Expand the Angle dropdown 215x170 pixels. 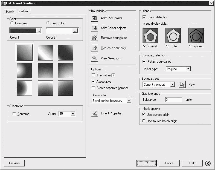[72, 114]
